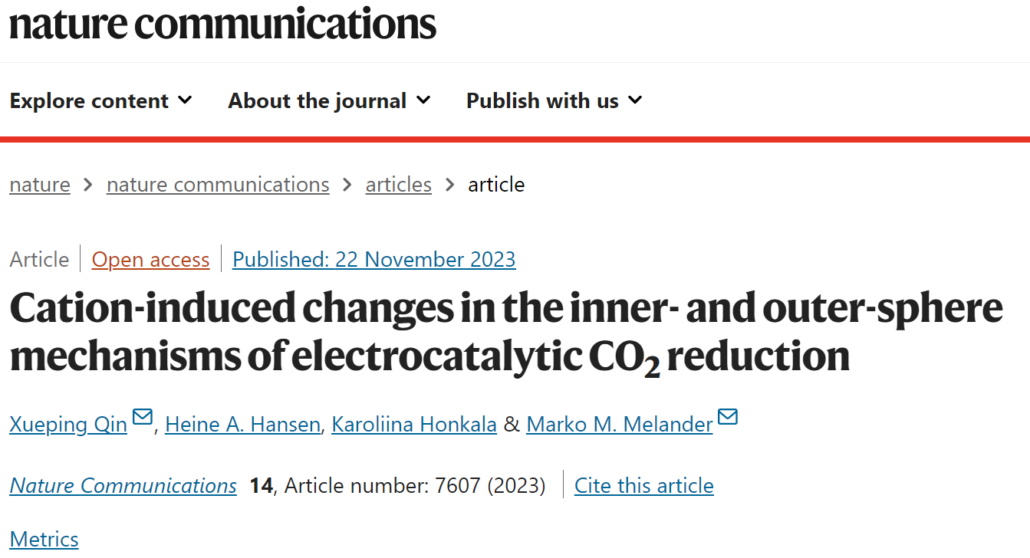Open the Metrics link
Screen dimensions: 1030x558
44,540
